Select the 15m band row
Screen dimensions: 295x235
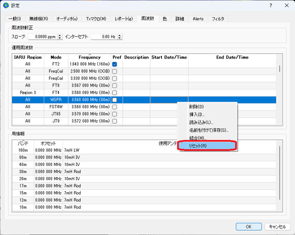(144, 193)
